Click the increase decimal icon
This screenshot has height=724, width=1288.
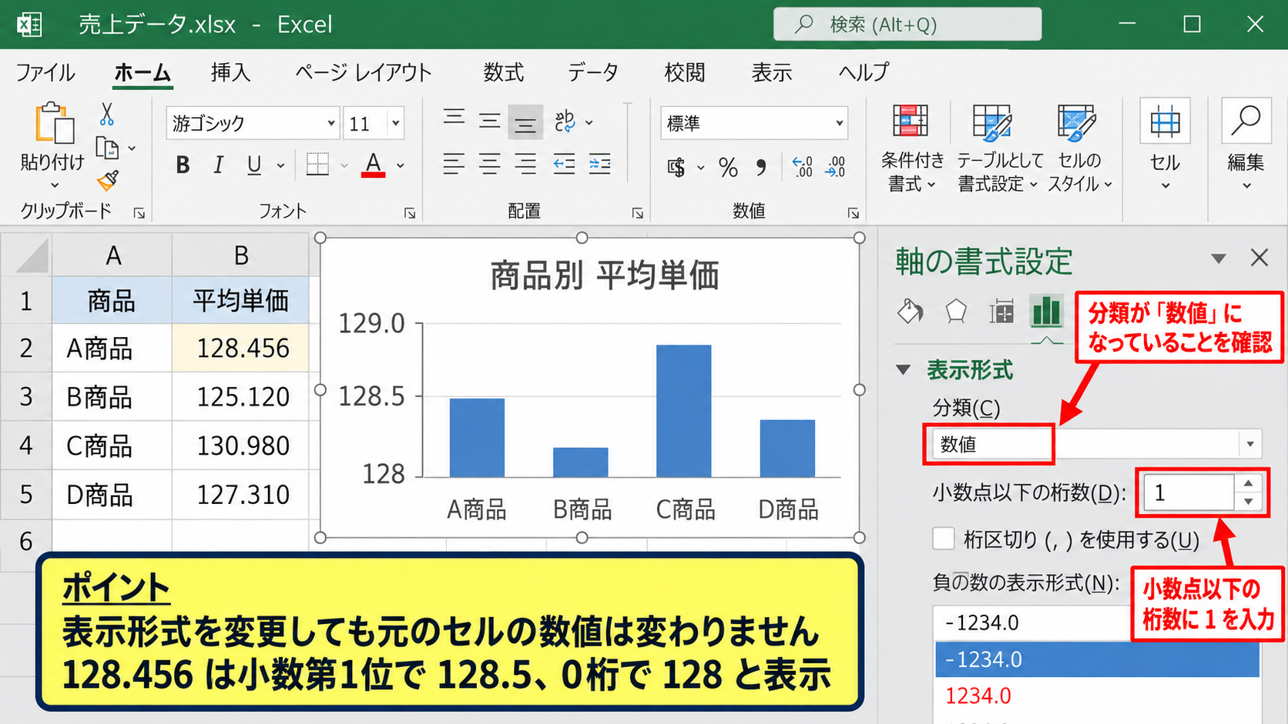point(803,166)
